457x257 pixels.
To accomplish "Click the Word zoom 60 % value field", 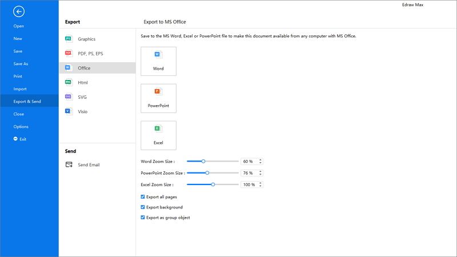I will click(249, 161).
